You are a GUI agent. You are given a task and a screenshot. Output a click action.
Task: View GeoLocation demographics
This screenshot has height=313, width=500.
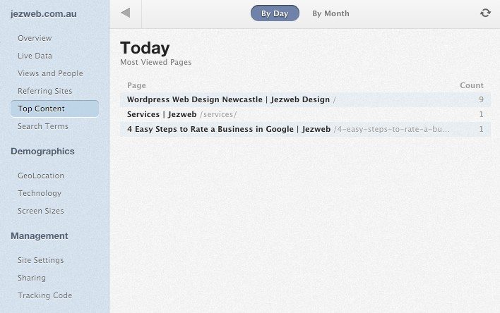click(41, 176)
